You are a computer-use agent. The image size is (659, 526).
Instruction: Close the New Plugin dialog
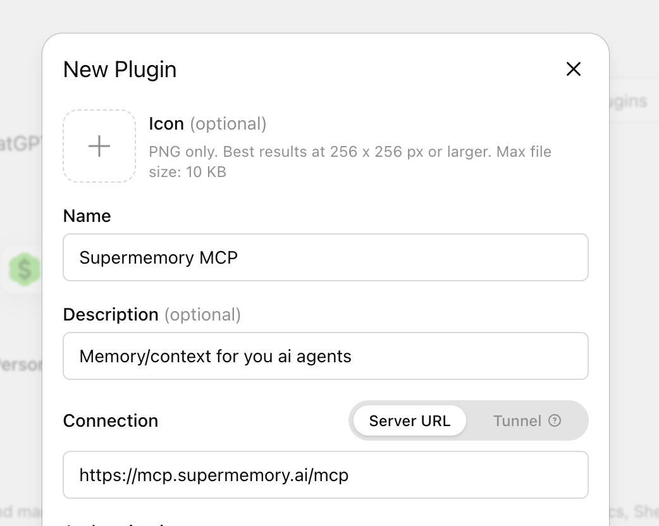573,70
